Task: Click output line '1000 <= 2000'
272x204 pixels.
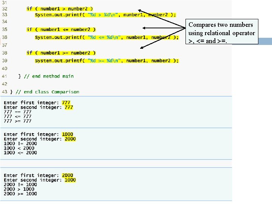Action: click(x=20, y=153)
